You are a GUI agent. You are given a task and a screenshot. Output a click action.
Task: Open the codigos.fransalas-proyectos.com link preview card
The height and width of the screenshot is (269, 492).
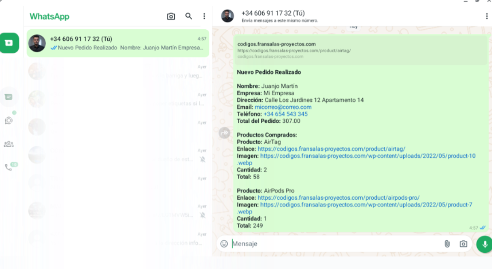click(361, 50)
